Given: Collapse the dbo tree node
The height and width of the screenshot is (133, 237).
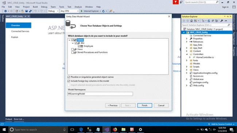Looking at the screenshot, I should tap(73, 43).
